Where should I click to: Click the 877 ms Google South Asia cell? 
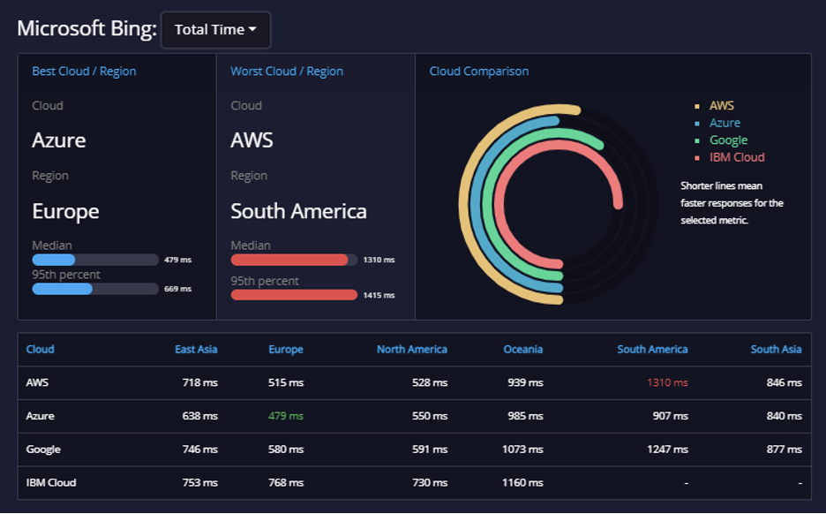pos(785,450)
